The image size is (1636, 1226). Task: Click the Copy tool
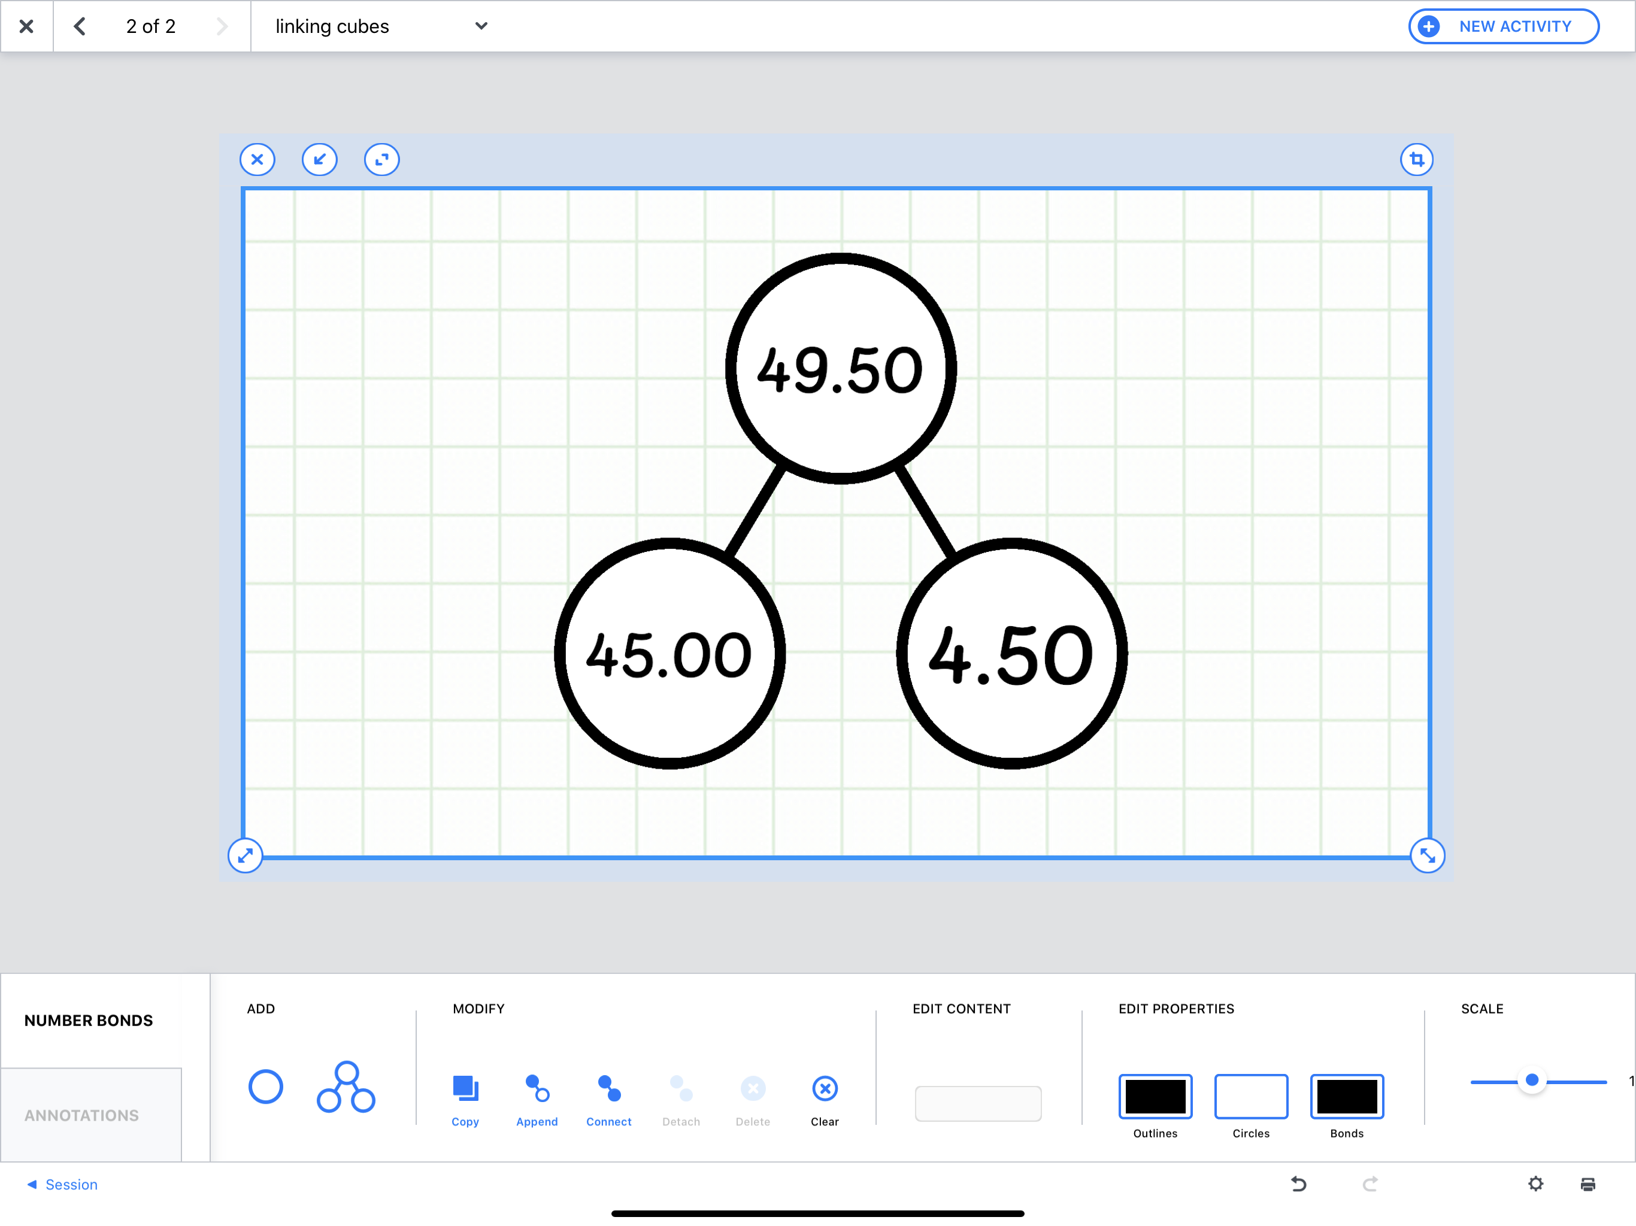pyautogui.click(x=465, y=1100)
